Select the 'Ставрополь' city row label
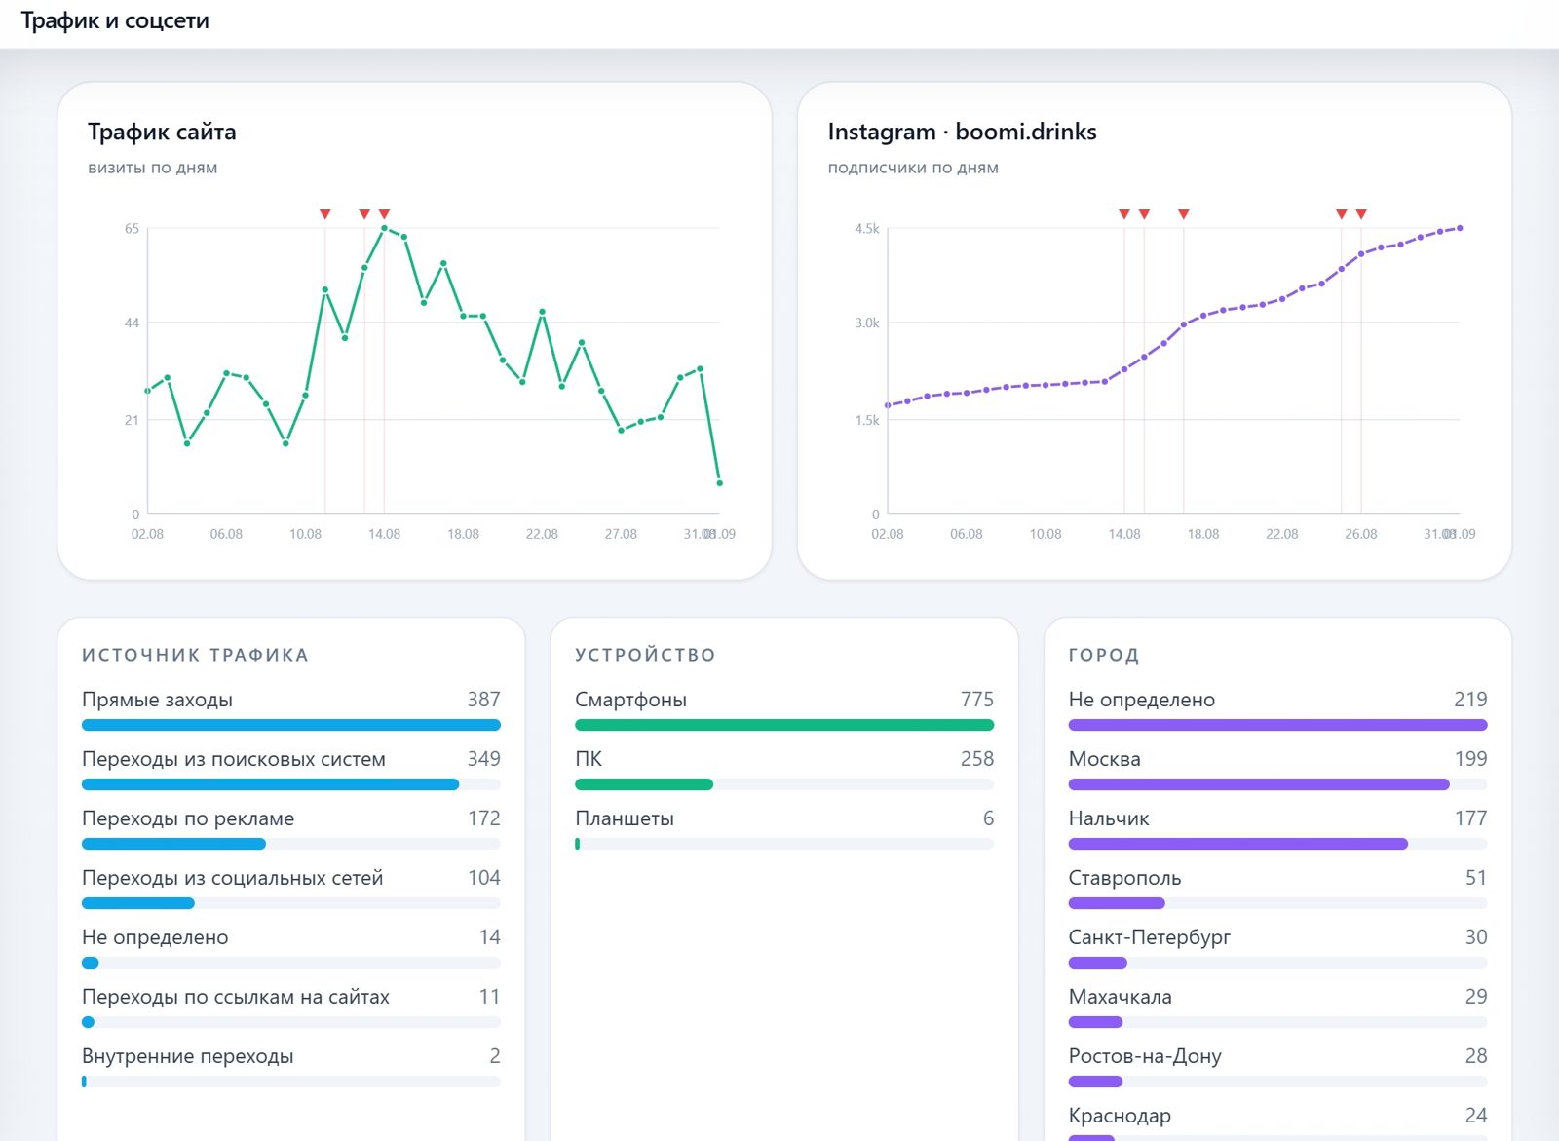 coord(1124,878)
